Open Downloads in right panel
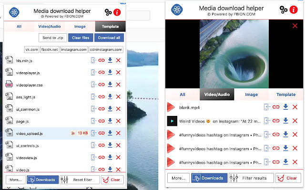305x190 pixels. coord(209,178)
